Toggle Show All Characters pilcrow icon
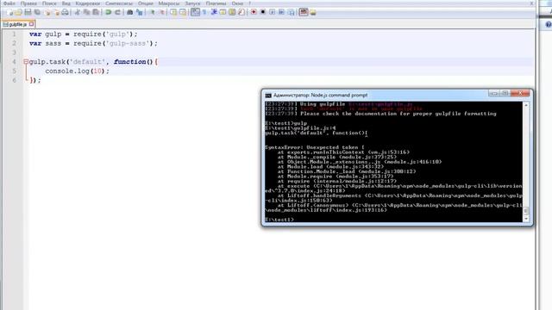 click(204, 12)
